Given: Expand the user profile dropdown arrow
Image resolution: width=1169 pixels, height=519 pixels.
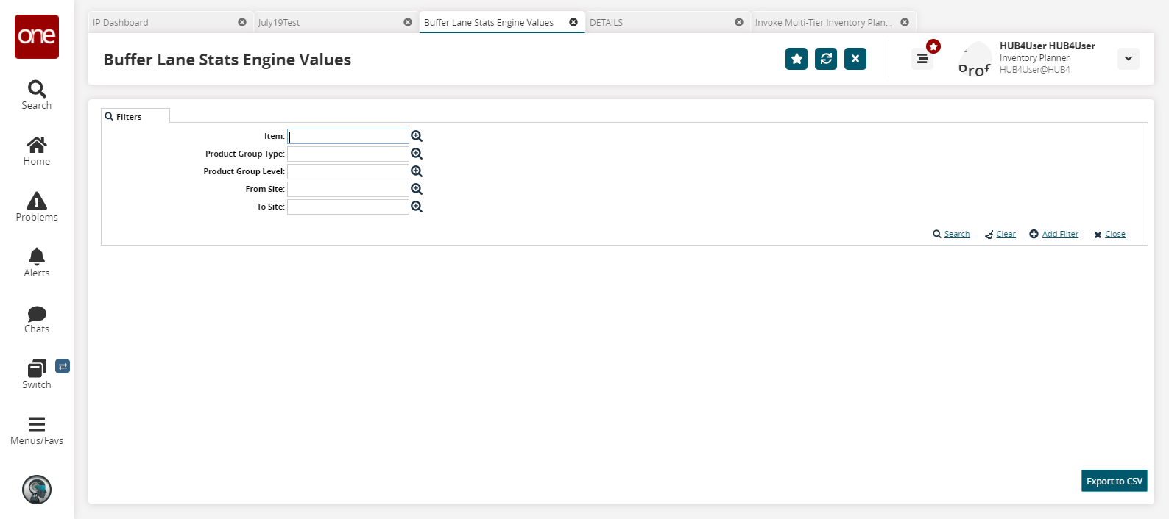Looking at the screenshot, I should coord(1128,59).
